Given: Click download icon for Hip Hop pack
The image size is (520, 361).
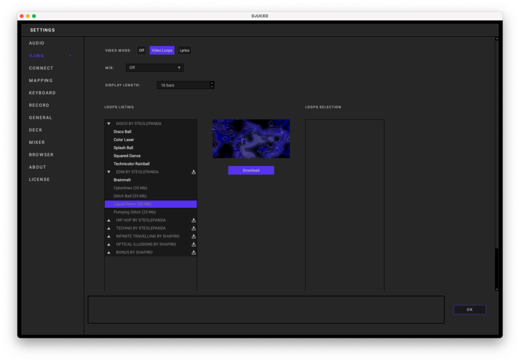Looking at the screenshot, I should pyautogui.click(x=193, y=220).
